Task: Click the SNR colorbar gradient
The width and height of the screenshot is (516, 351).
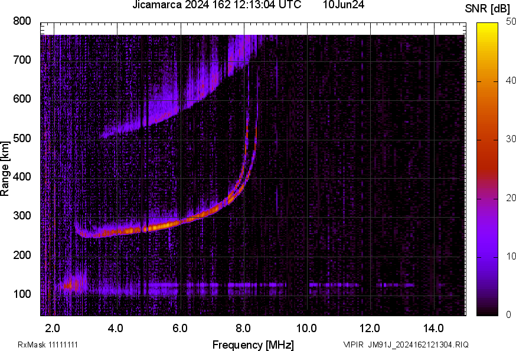Action: (x=487, y=169)
